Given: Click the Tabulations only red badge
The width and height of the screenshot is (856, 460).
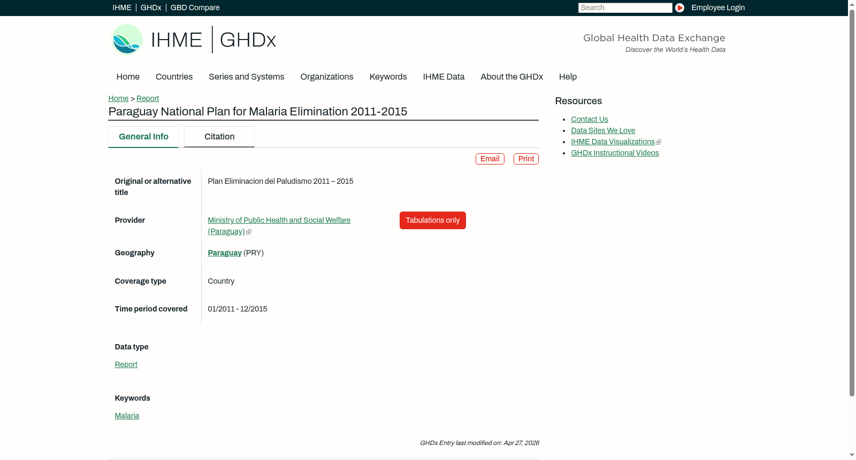Looking at the screenshot, I should click(x=433, y=221).
